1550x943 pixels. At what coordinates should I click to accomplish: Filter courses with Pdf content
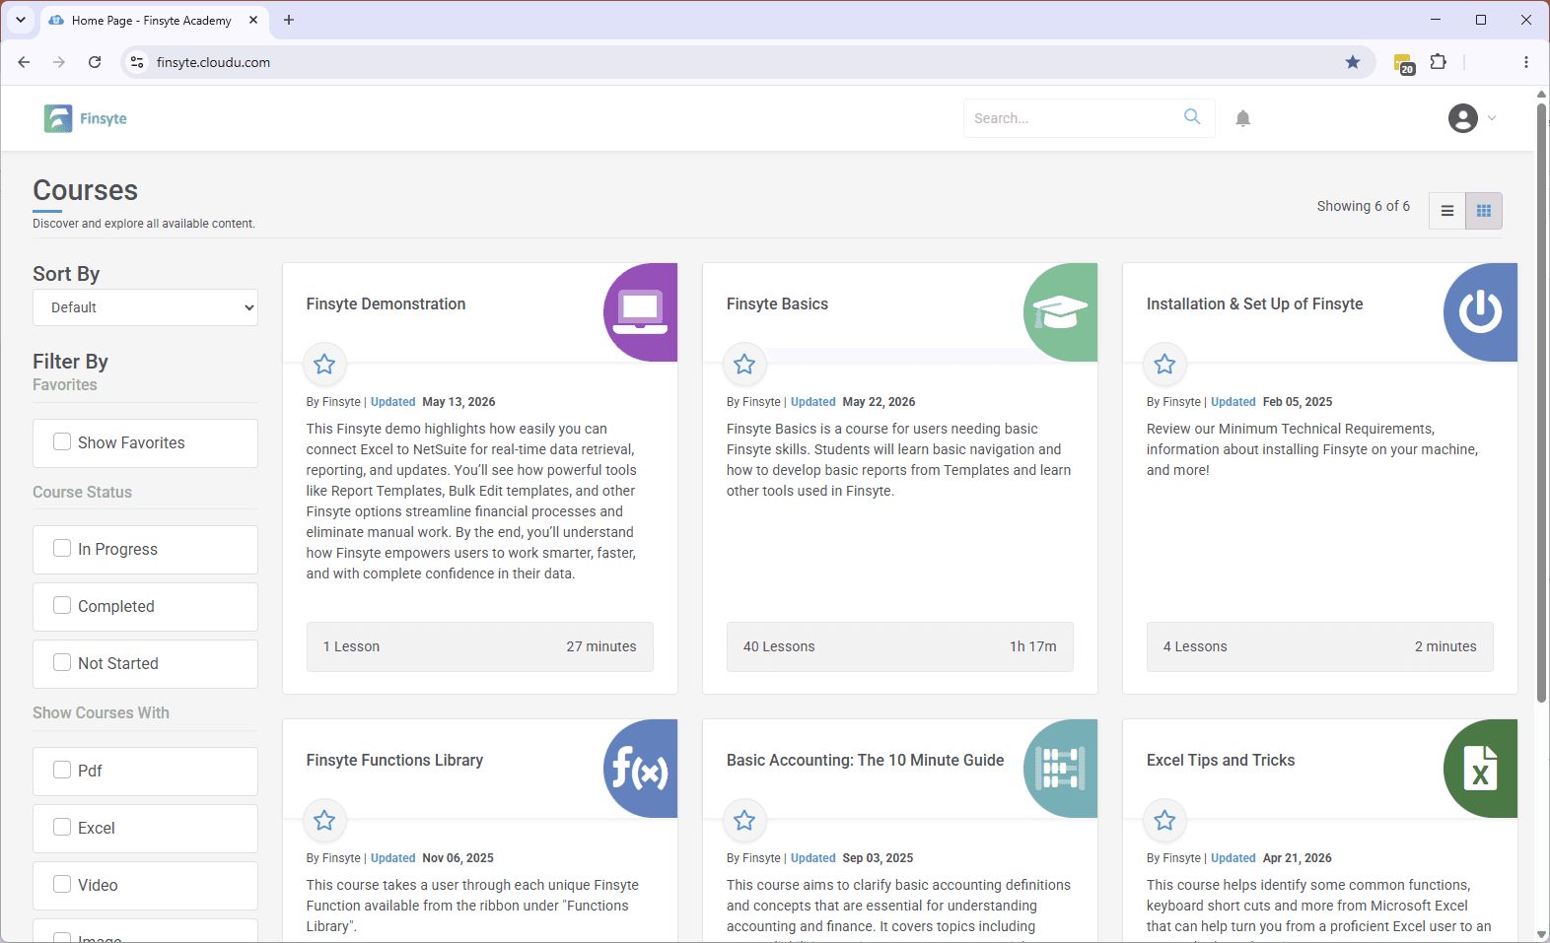(x=62, y=771)
